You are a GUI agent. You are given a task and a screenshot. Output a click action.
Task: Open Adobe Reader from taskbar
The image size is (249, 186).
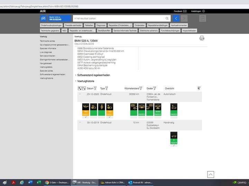13,183
